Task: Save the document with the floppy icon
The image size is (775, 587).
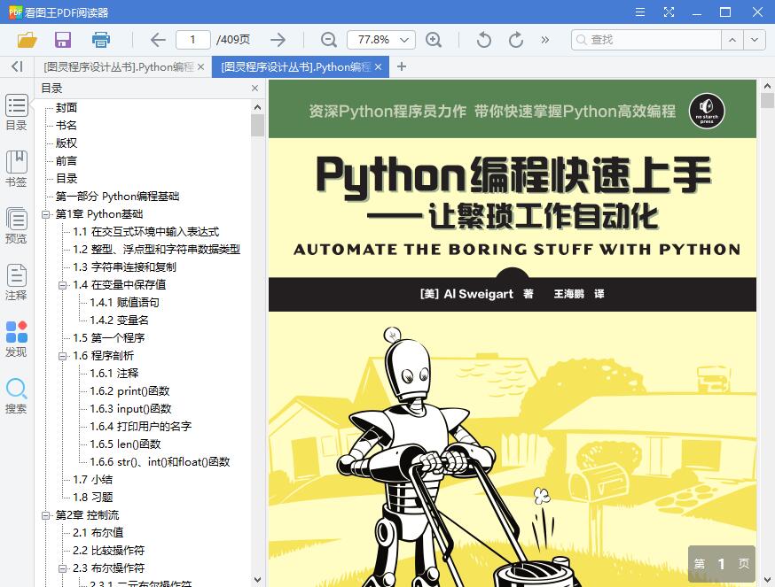Action: [63, 40]
